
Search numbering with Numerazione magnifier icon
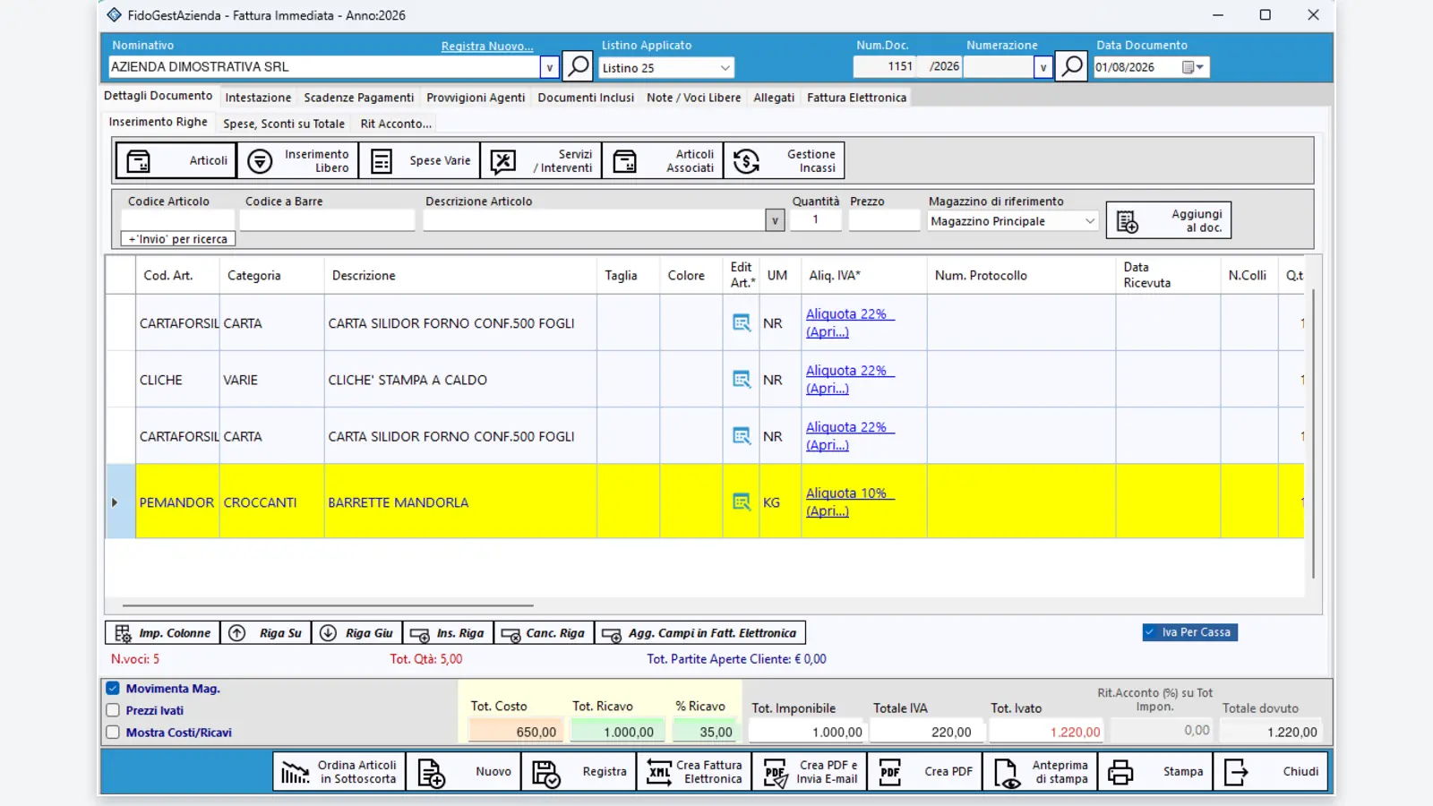(x=1071, y=66)
